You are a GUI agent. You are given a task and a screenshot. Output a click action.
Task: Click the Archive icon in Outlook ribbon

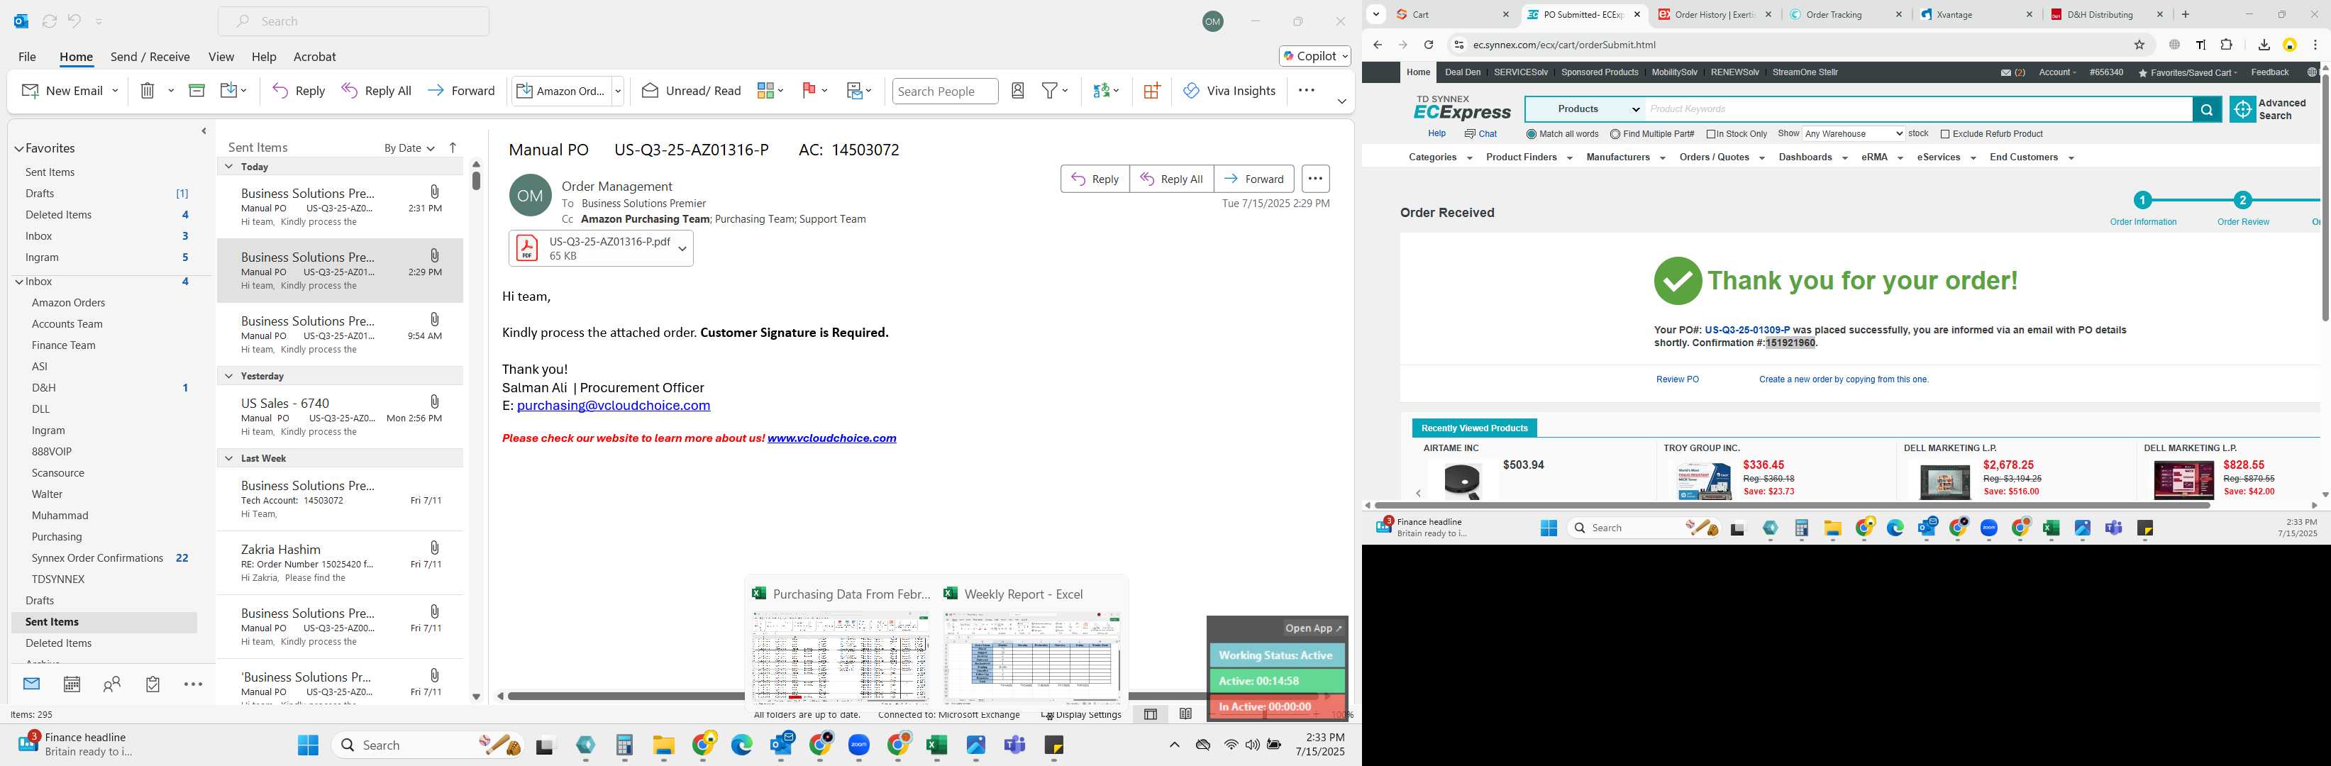pos(196,91)
